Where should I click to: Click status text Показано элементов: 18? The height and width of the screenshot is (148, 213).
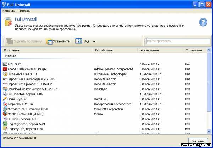click(20, 138)
